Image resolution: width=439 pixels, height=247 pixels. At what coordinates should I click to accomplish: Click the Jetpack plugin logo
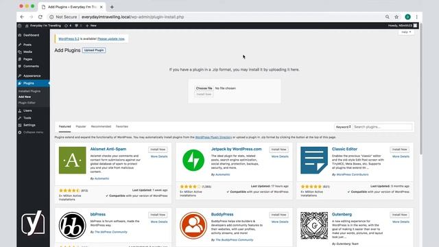tap(193, 160)
